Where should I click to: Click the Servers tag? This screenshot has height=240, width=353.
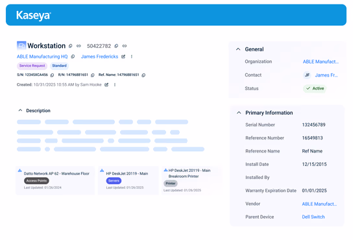click(114, 180)
